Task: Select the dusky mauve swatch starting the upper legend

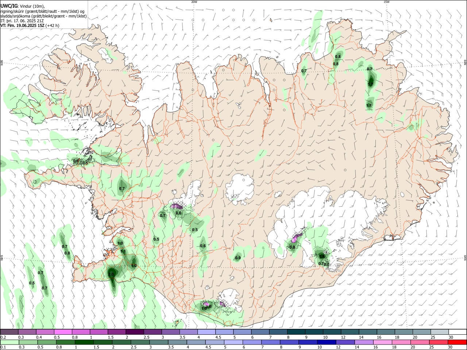Action: (x=9, y=332)
